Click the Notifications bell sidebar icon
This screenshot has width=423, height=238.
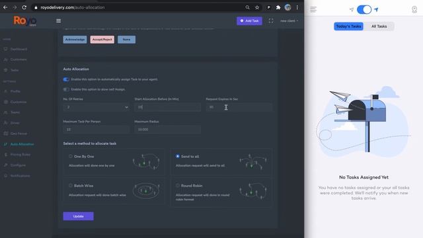(6, 176)
